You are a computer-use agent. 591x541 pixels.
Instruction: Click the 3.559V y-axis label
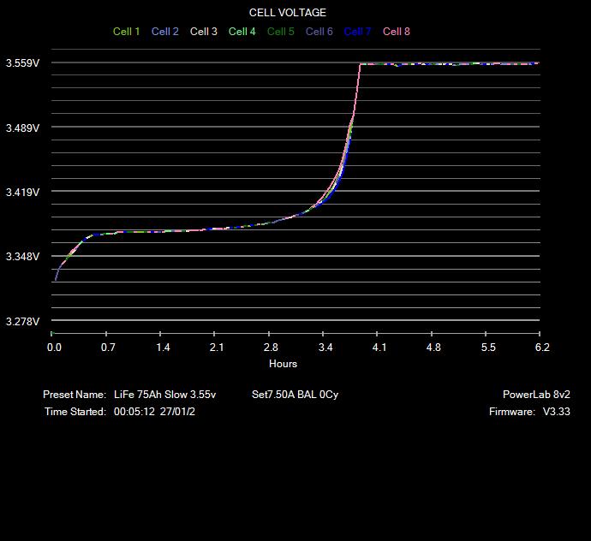pos(23,63)
